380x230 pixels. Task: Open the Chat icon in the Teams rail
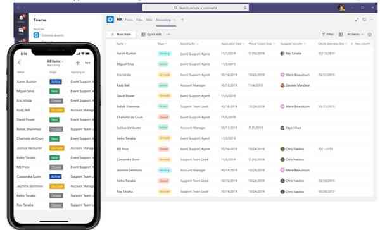tap(22, 30)
